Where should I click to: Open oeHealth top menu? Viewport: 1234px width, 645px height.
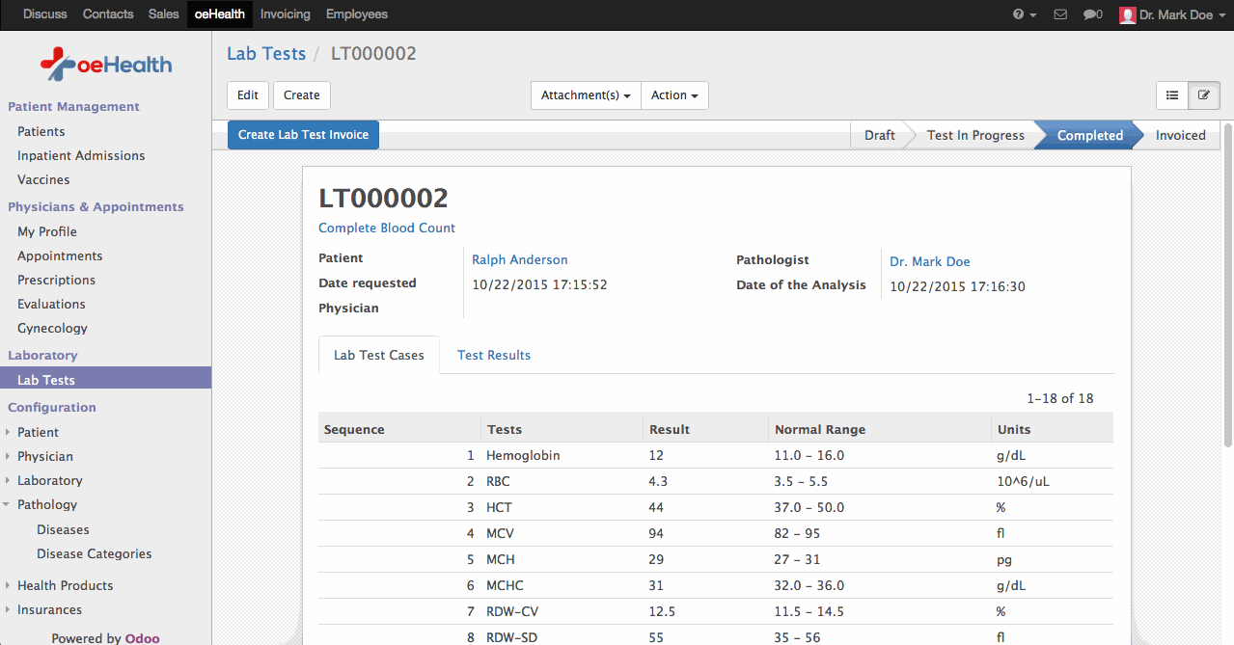click(220, 14)
